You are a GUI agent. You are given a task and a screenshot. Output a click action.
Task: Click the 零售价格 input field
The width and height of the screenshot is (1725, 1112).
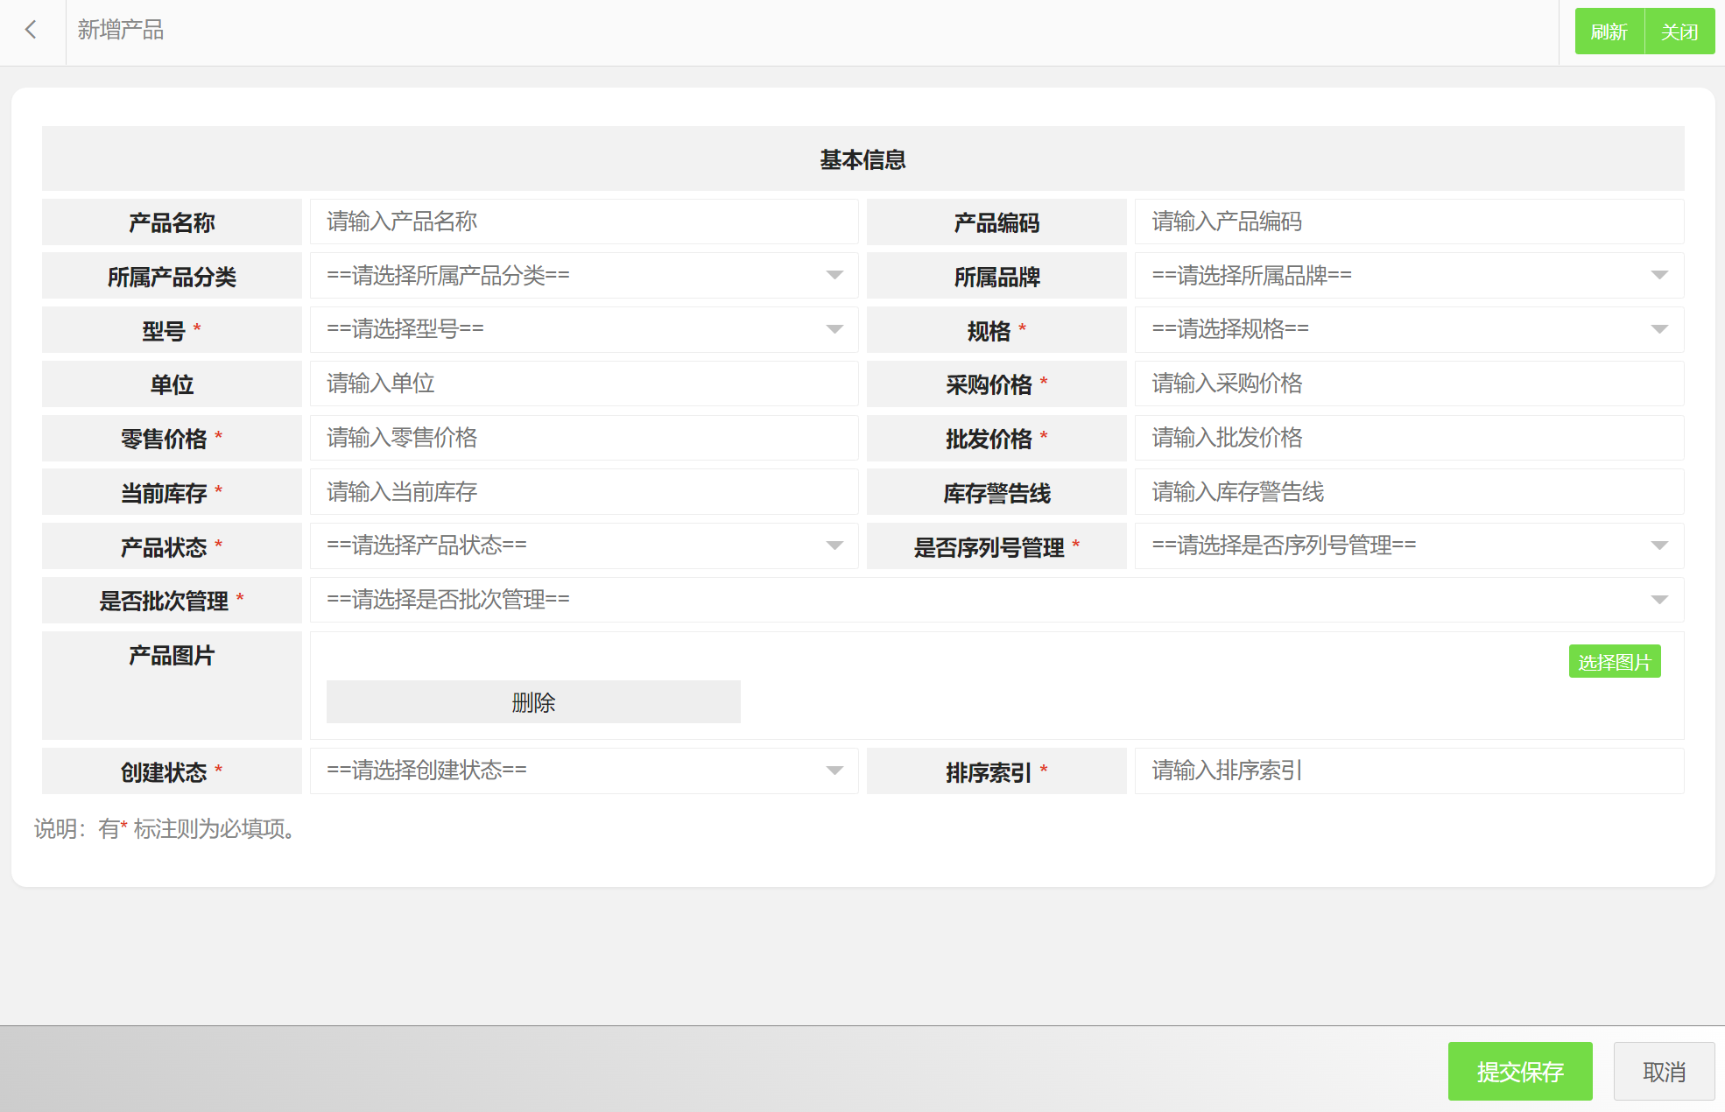tap(583, 439)
